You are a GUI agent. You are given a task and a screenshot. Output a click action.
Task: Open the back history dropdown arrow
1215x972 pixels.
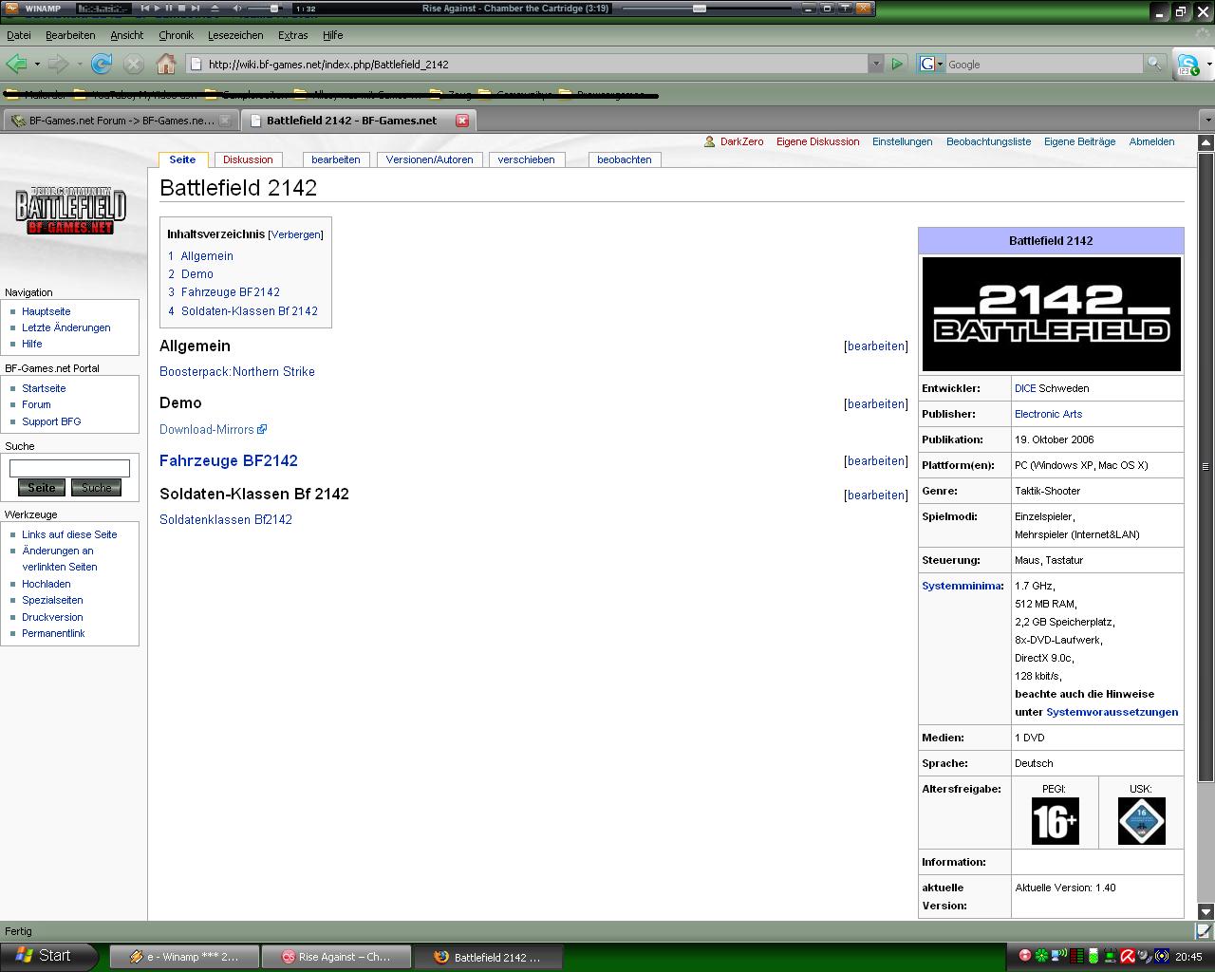(37, 64)
